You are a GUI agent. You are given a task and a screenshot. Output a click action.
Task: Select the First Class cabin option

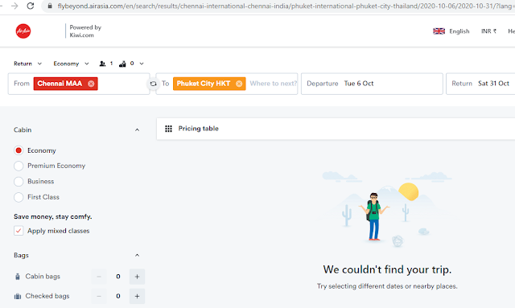coord(19,197)
